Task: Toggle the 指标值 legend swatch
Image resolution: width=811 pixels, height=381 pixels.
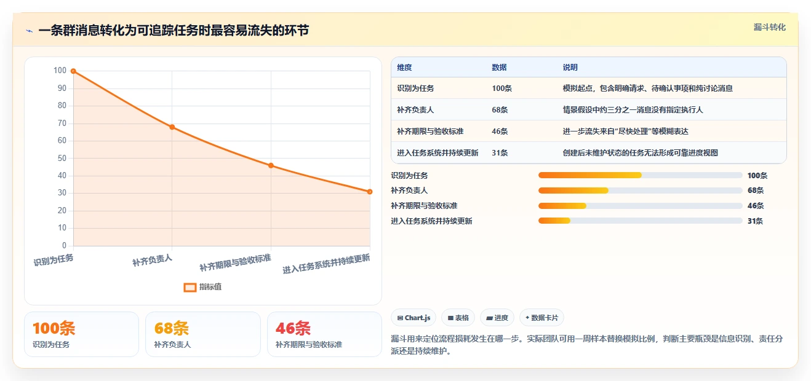Action: (x=190, y=287)
